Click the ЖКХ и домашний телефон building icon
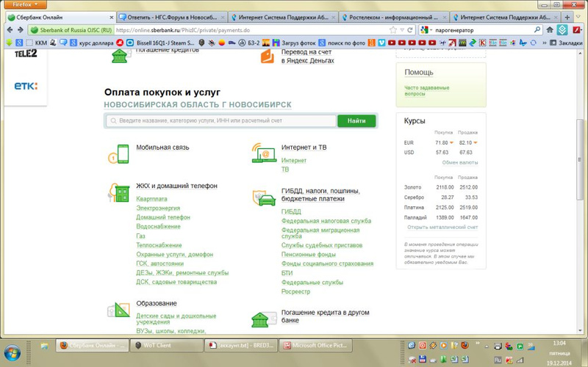This screenshot has height=367, width=588. (x=119, y=193)
